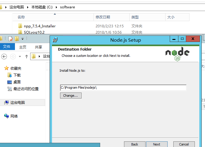Click 文件夹 type of npp_7.5.4_Installer row
This screenshot has width=205, height=147.
click(x=137, y=26)
